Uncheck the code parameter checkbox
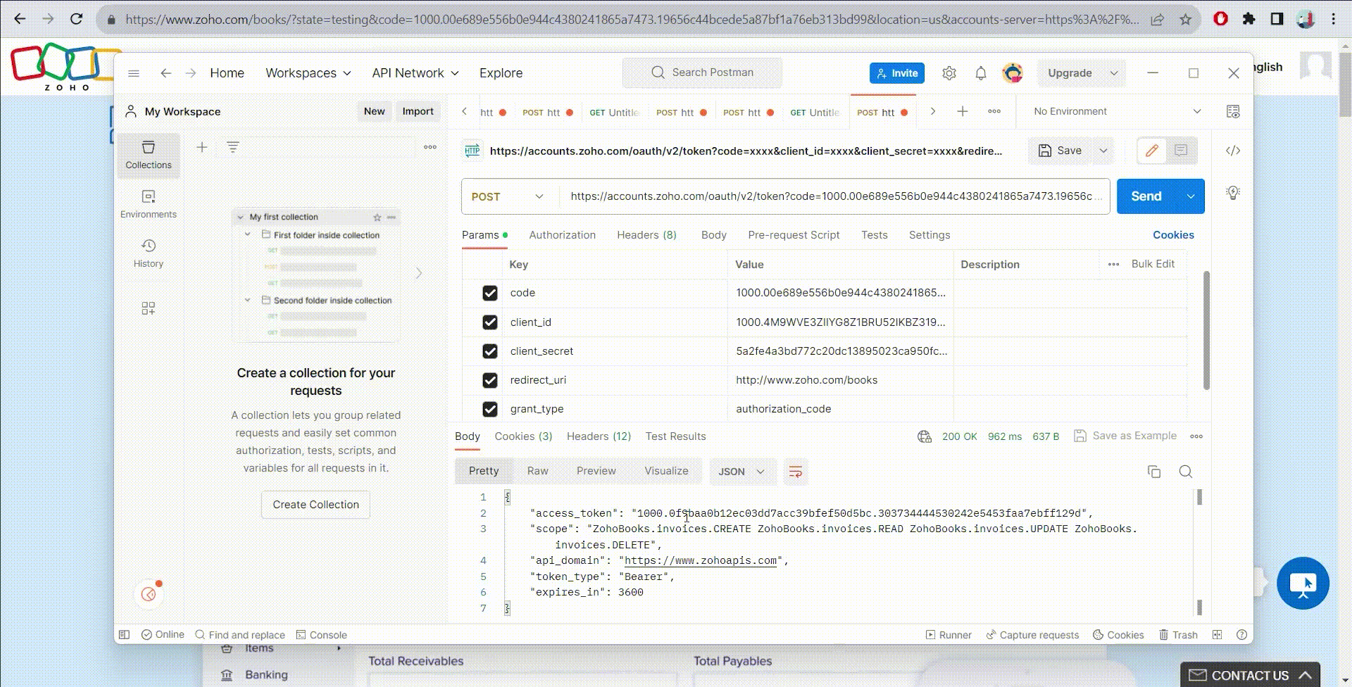1352x687 pixels. [490, 293]
